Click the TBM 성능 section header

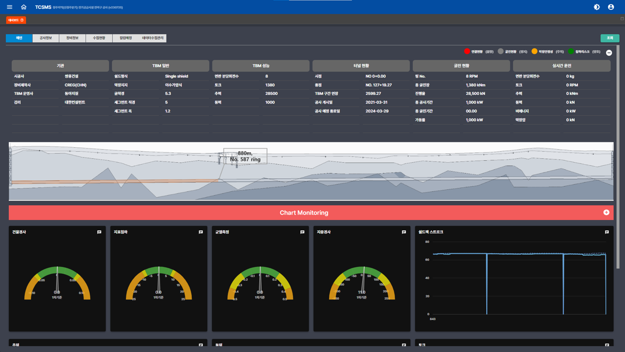click(x=261, y=66)
